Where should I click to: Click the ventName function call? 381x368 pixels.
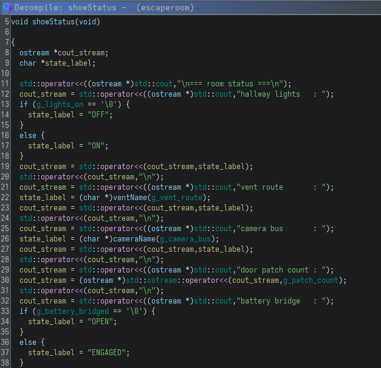(130, 198)
